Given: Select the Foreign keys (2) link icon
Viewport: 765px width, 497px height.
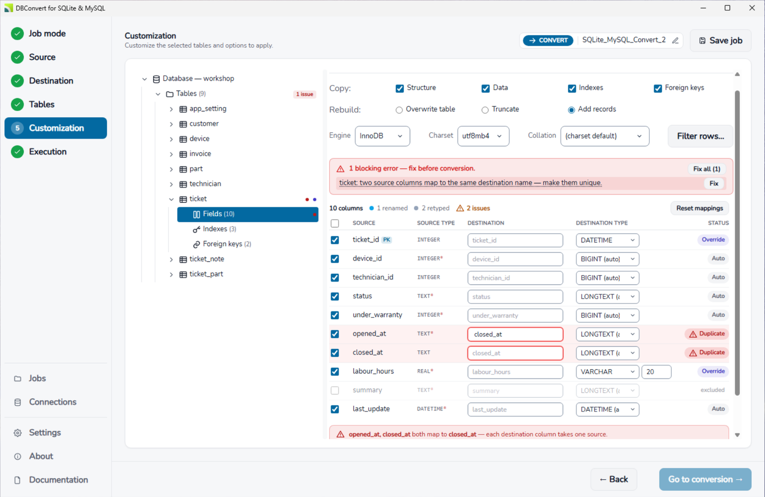Looking at the screenshot, I should click(x=196, y=244).
